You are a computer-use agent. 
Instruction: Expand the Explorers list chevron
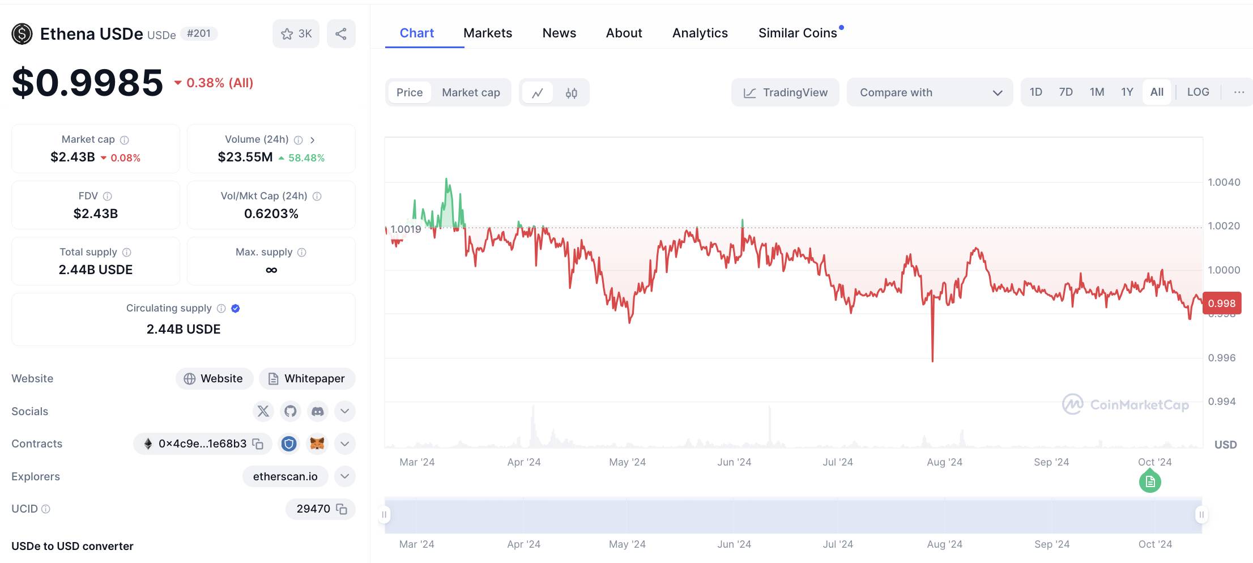345,476
